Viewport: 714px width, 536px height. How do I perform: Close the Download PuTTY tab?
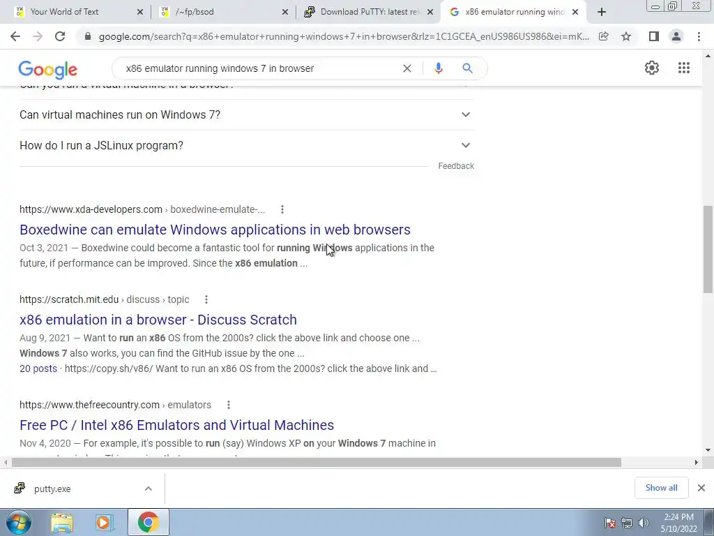coord(430,13)
